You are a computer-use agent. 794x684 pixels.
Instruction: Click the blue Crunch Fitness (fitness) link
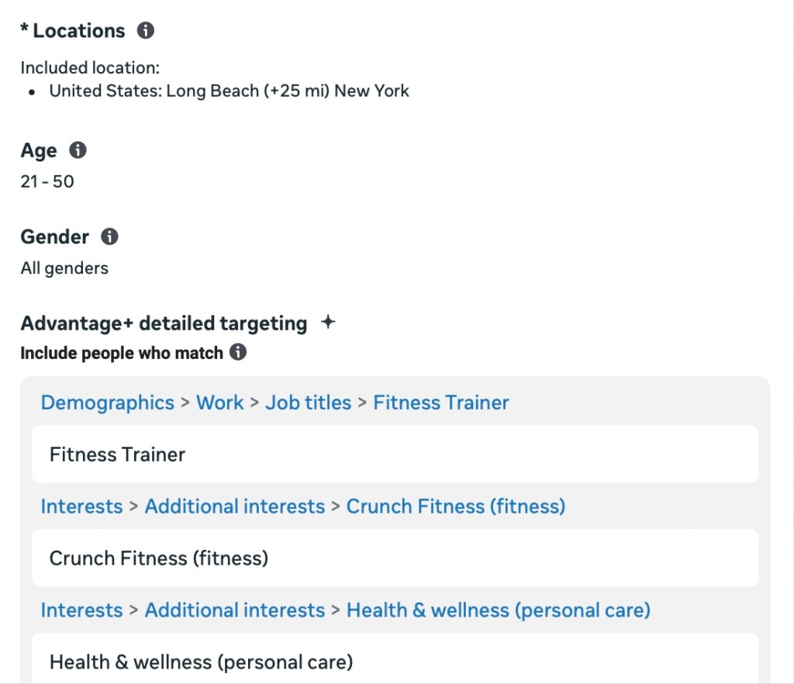pos(456,506)
